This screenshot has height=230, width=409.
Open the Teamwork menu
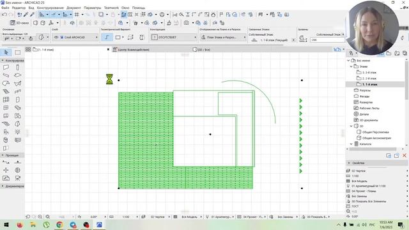[x=111, y=8]
